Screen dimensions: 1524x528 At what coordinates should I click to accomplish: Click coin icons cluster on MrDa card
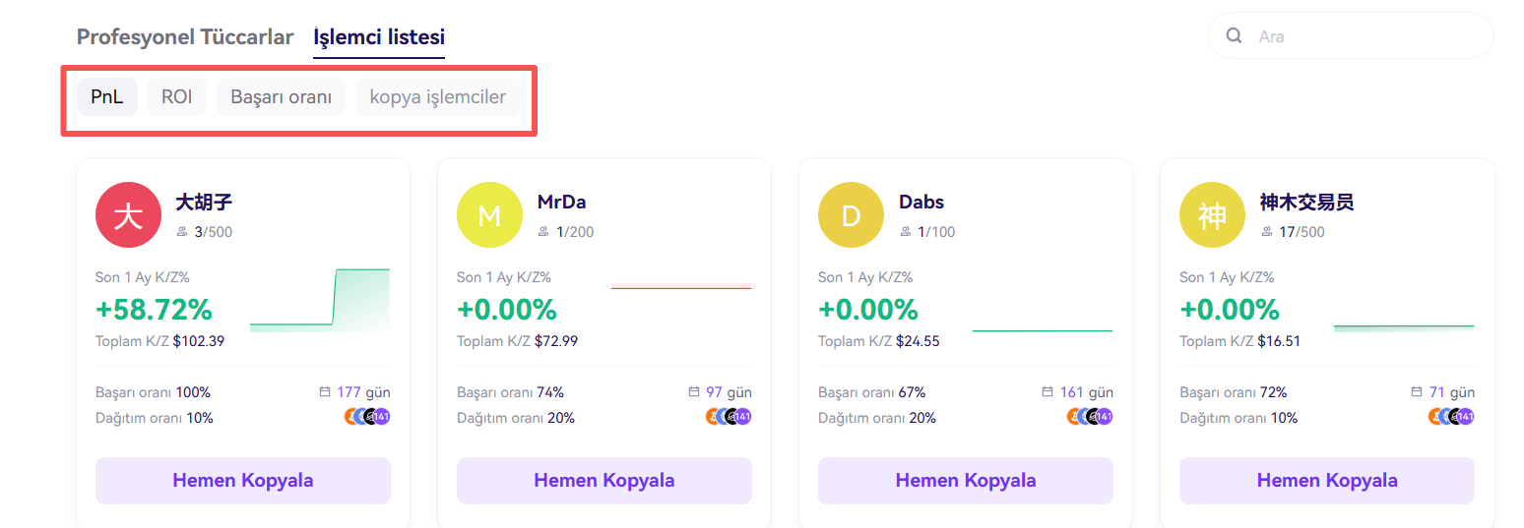tap(729, 417)
